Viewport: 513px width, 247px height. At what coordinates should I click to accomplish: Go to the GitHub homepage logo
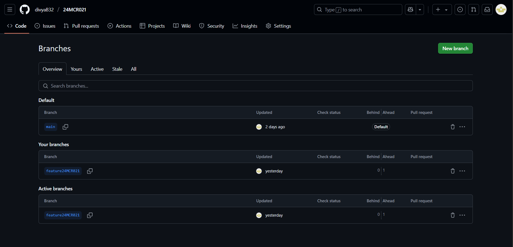point(25,10)
